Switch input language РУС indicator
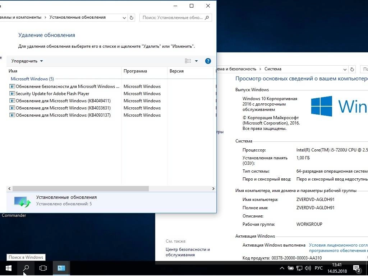The height and width of the screenshot is (276, 368). coord(319,268)
